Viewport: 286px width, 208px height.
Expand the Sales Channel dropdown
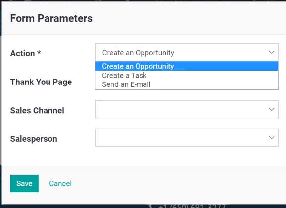187,109
